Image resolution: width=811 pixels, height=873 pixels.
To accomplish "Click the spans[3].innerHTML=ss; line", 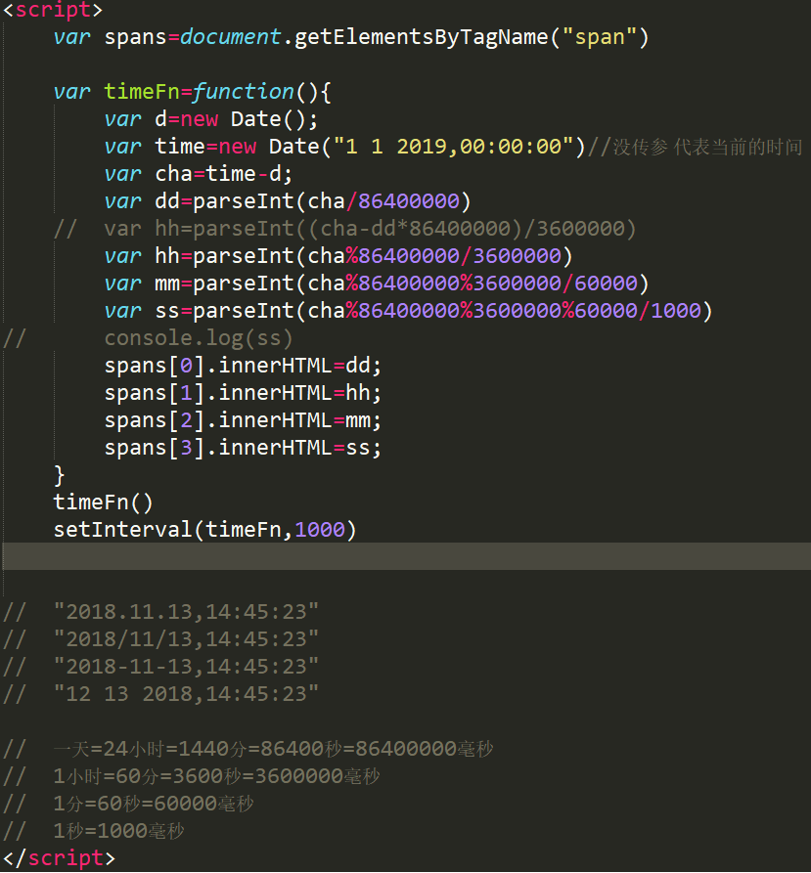I will pyautogui.click(x=243, y=448).
